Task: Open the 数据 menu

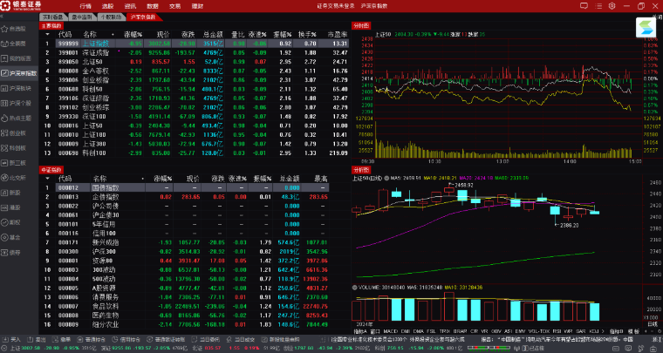Action: point(153,6)
